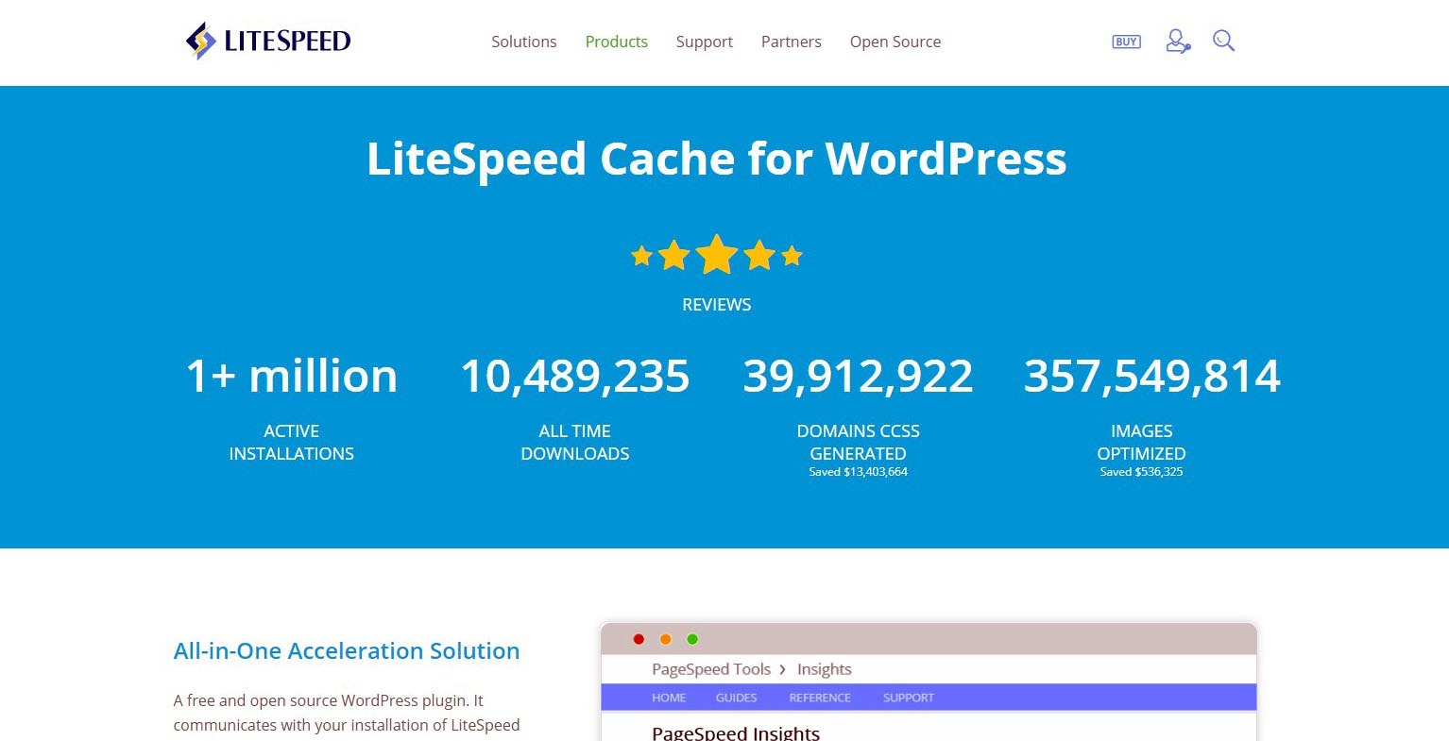Click Saved $13,403,664 text
The image size is (1449, 741).
coord(859,472)
